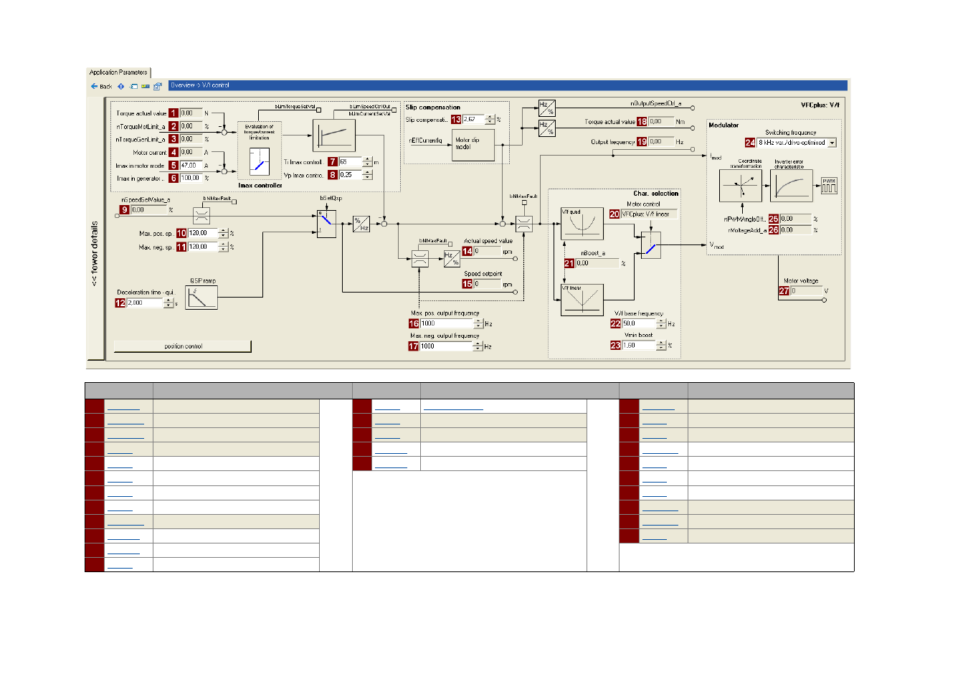Decrease Vp Imax controller value with down arrow
The height and width of the screenshot is (684, 968).
tap(368, 177)
